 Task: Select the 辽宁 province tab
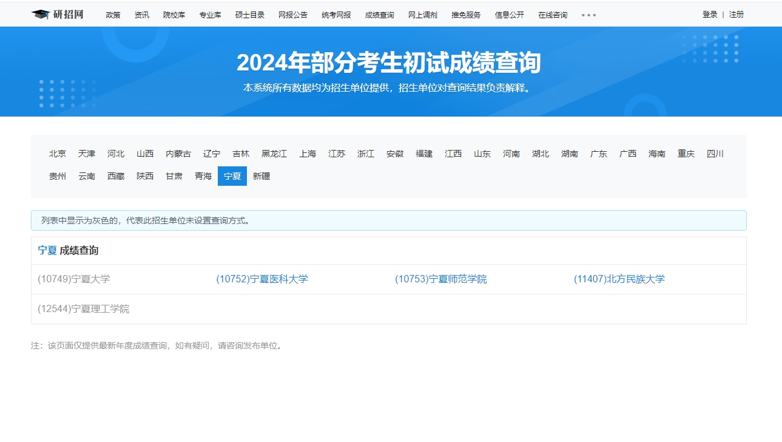(x=212, y=154)
